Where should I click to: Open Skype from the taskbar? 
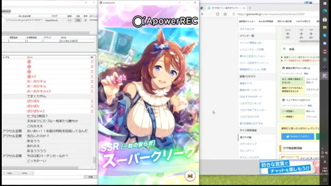(325, 35)
